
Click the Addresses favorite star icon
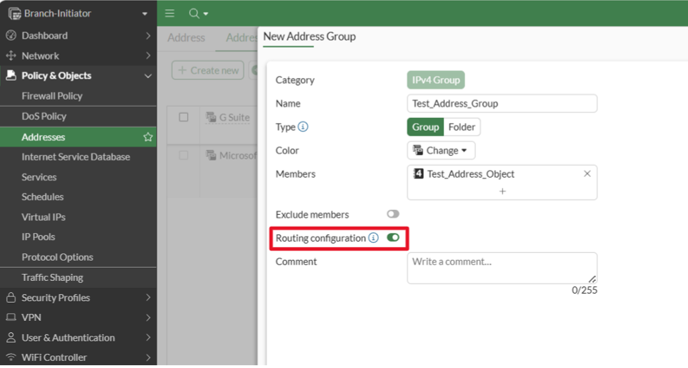click(x=148, y=137)
